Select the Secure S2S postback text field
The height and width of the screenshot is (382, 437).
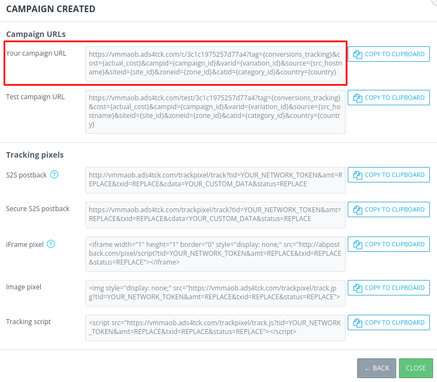[215, 214]
